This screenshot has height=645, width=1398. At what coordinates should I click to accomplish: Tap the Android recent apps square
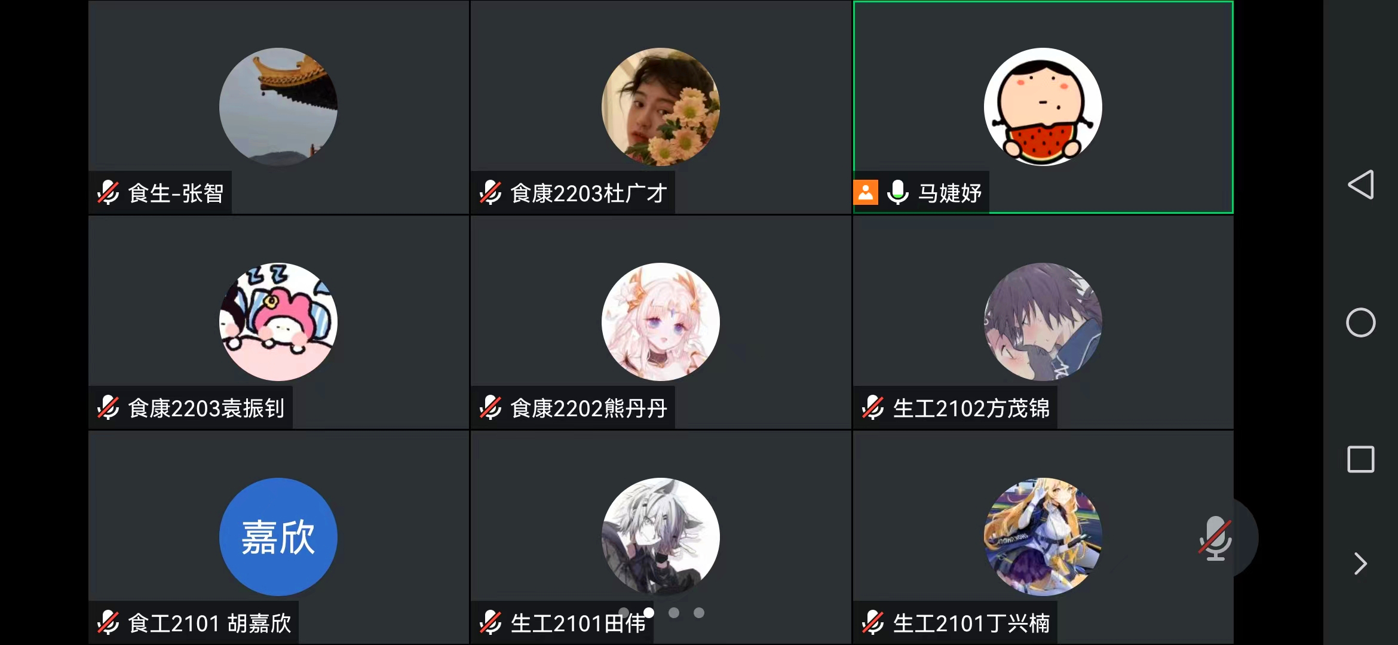tap(1361, 459)
